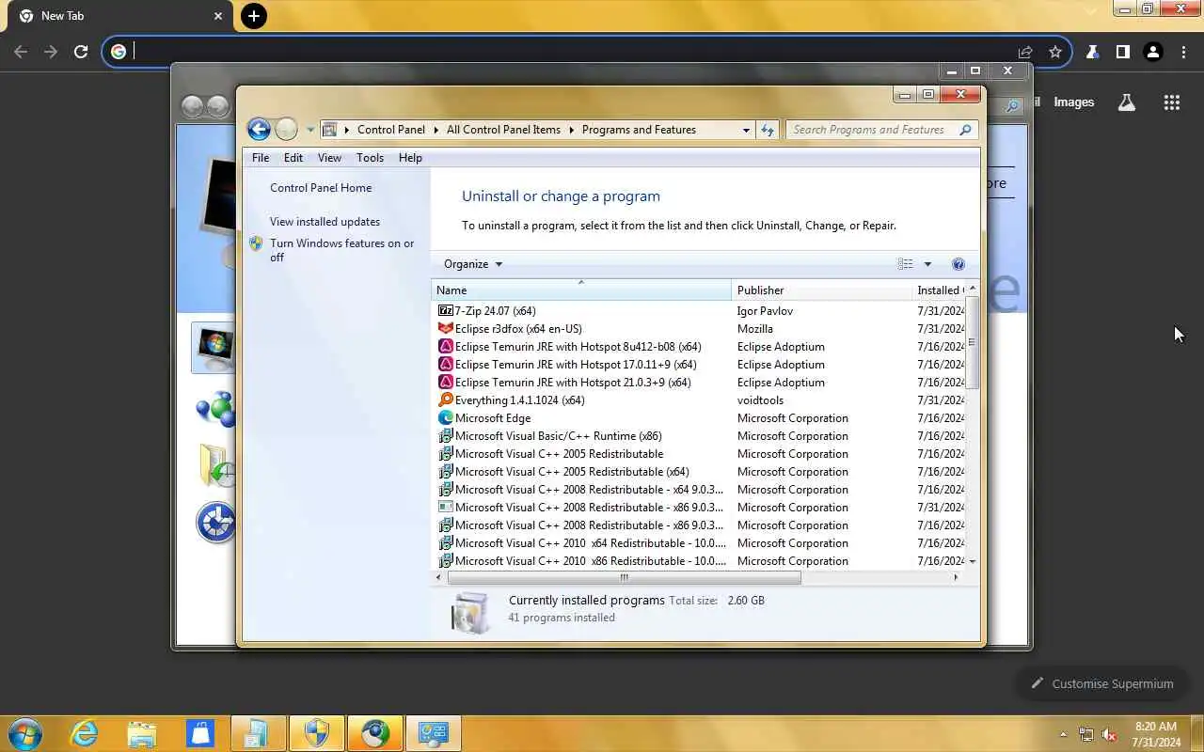Open the browser three-dot menu
1204x752 pixels.
[1183, 52]
